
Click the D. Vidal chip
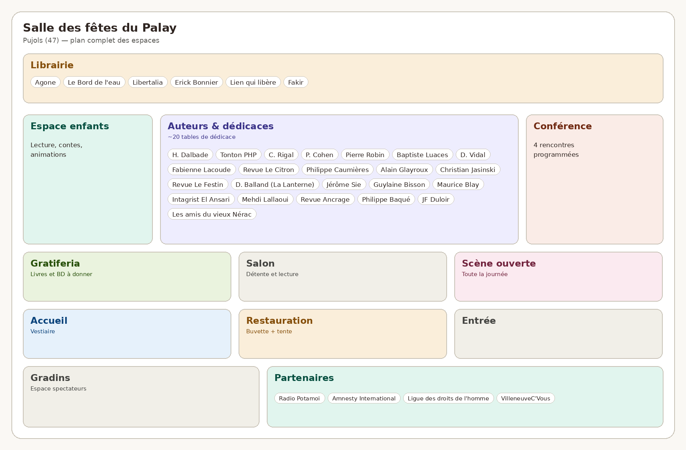(x=473, y=155)
